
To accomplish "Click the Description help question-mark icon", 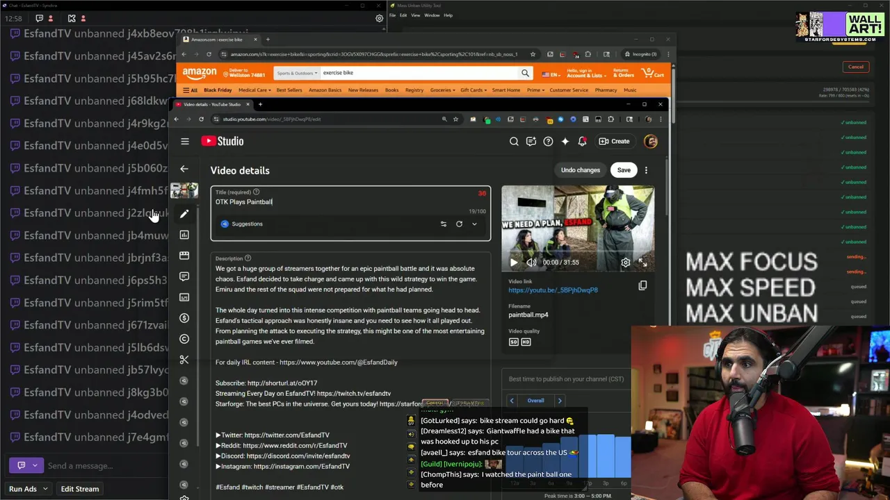I will pyautogui.click(x=248, y=258).
